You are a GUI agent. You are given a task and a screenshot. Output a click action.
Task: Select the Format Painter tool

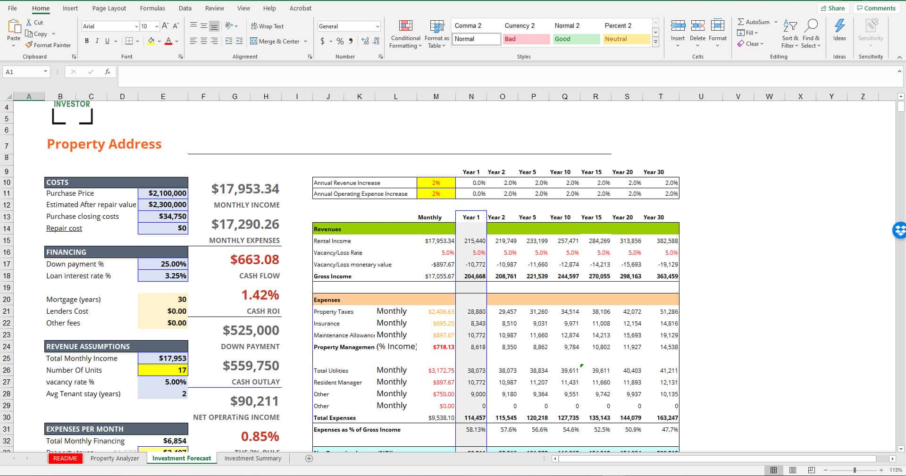coord(49,45)
